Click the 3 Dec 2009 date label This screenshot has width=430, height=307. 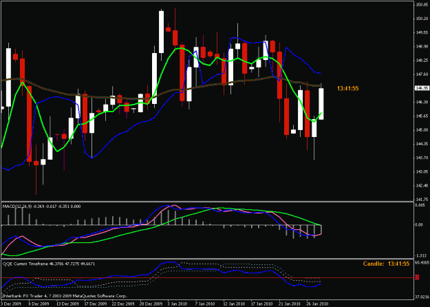(10, 304)
